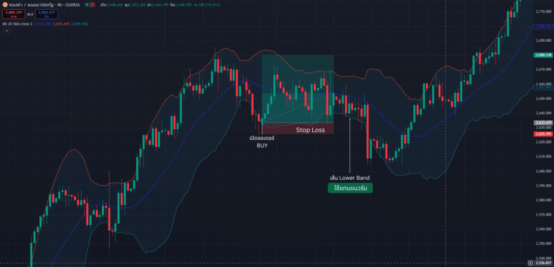Click the green 2,680.138 price axis label

pos(543,55)
